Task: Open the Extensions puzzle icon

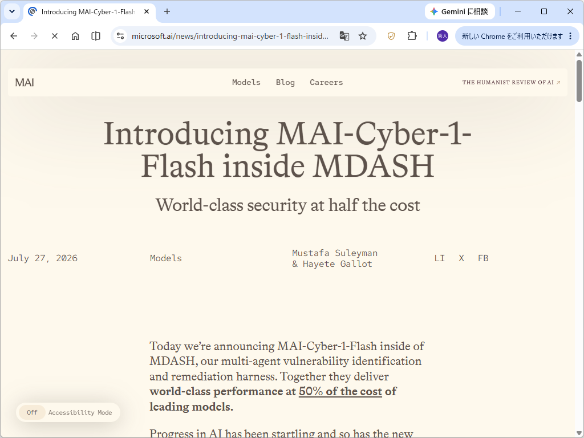Action: (412, 36)
